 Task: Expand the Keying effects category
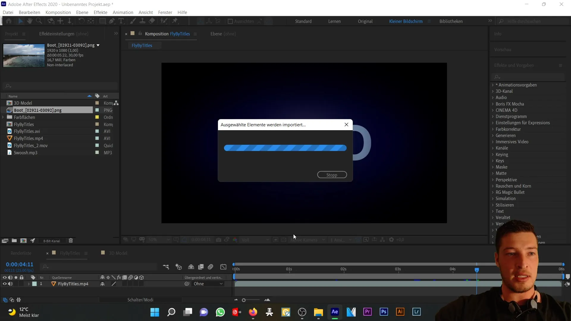pyautogui.click(x=493, y=155)
